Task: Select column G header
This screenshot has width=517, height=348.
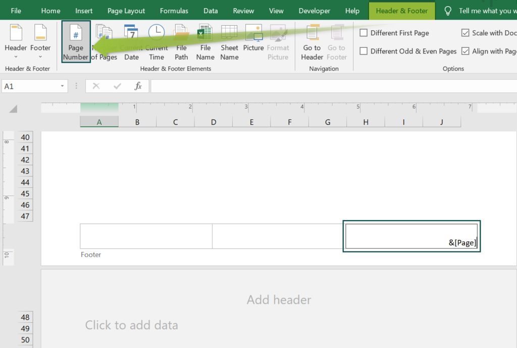Action: coord(328,122)
